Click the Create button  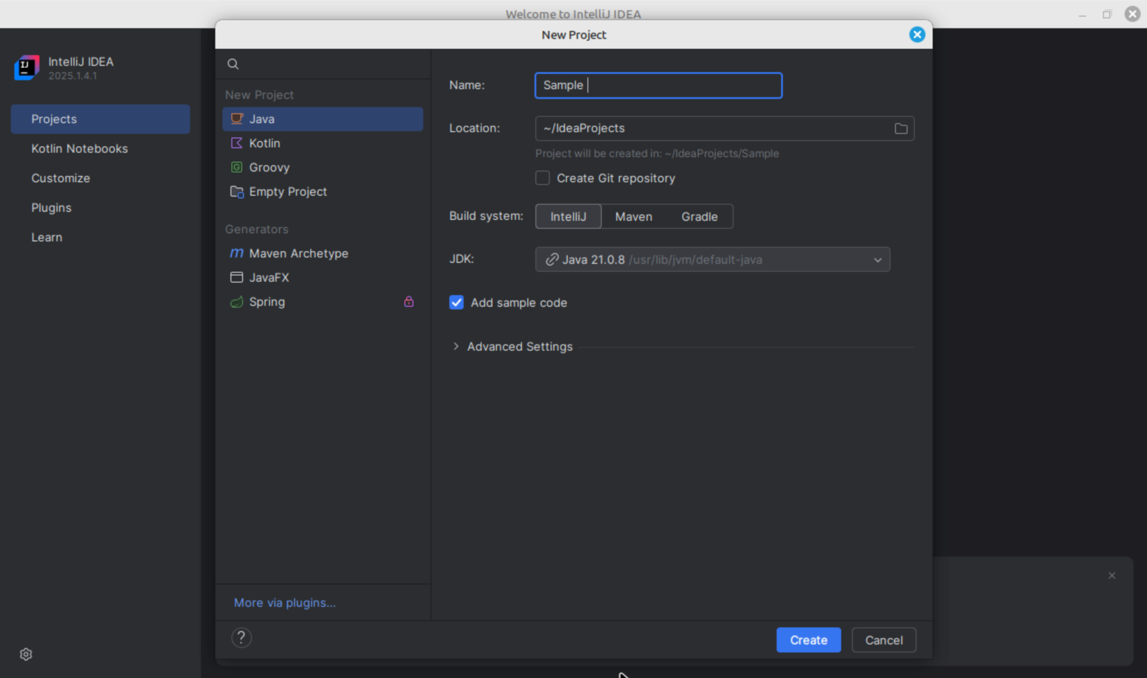(808, 639)
